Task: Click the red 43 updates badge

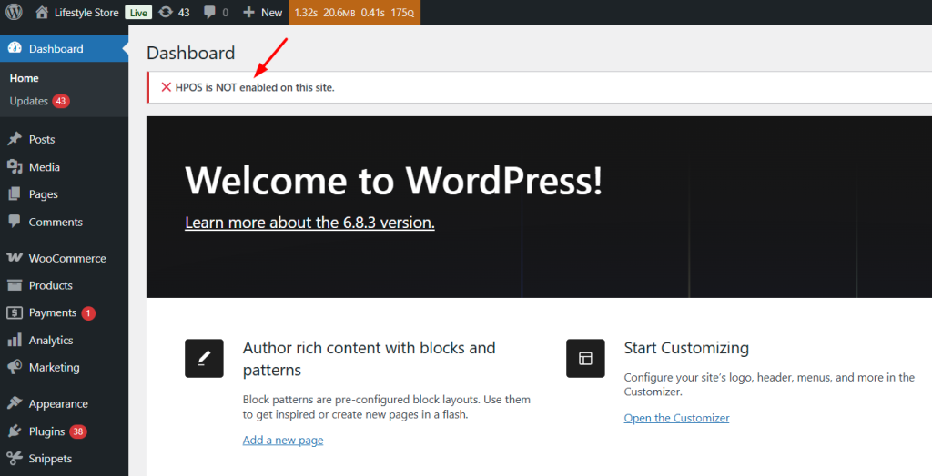Action: point(61,102)
